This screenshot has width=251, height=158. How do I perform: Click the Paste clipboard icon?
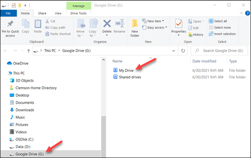point(38,23)
